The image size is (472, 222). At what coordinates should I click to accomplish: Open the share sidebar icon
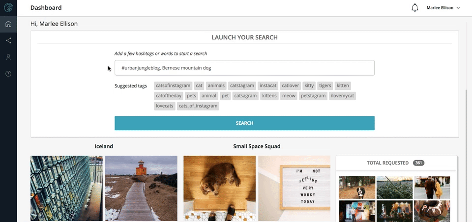coord(8,41)
